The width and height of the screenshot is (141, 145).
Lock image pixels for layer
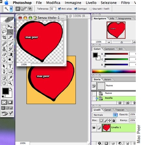tap(106, 121)
